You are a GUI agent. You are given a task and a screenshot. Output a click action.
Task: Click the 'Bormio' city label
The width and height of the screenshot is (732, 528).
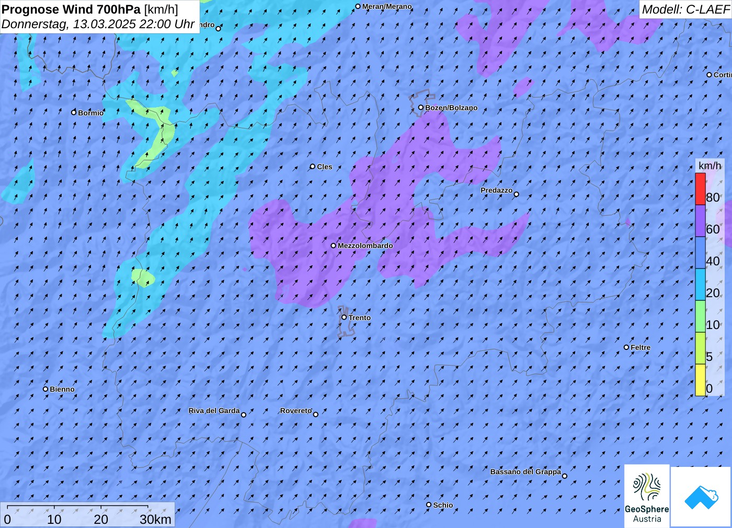91,113
